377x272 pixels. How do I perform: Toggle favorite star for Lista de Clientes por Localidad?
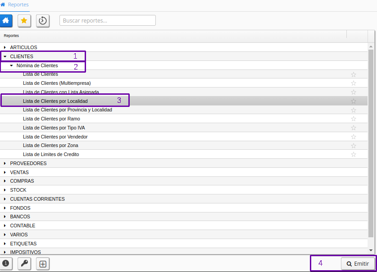354,101
